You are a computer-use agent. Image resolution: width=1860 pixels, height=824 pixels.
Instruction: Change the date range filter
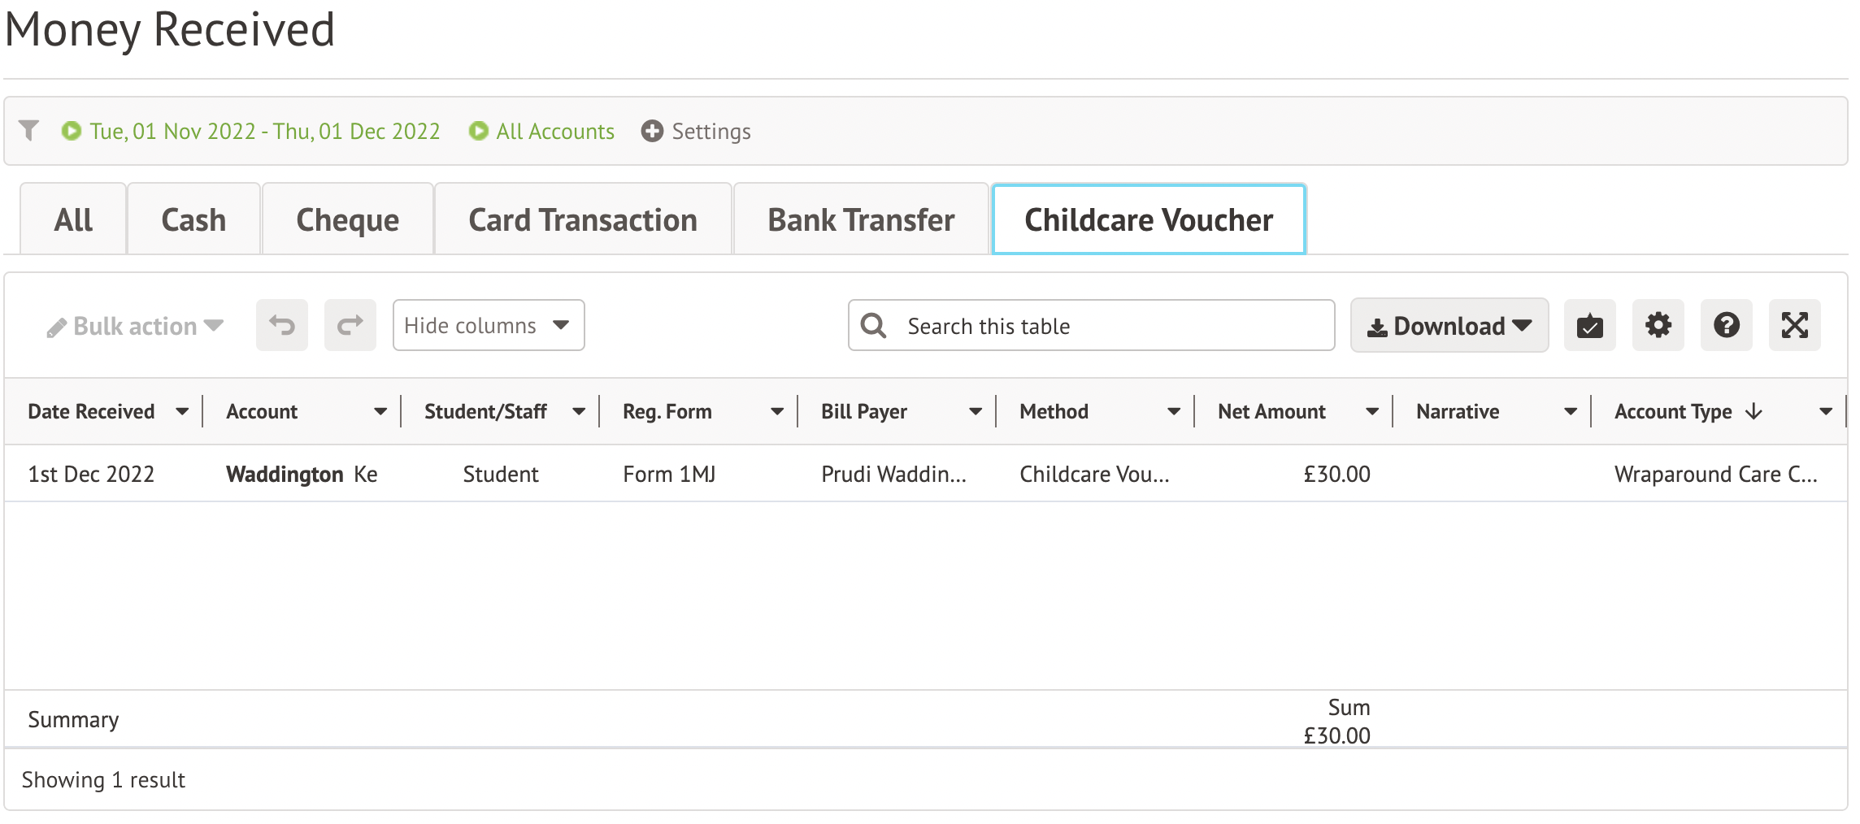click(x=264, y=131)
